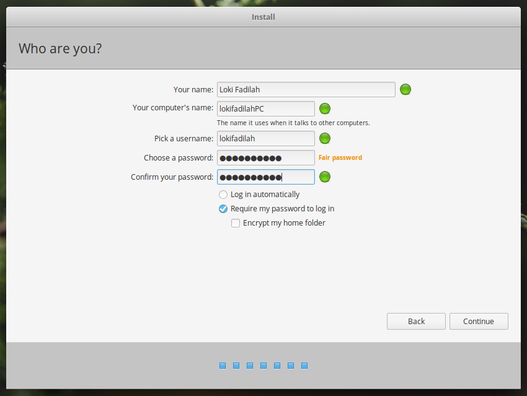The height and width of the screenshot is (396, 527).
Task: Click the green indicator next to computer's name
Action: point(325,108)
